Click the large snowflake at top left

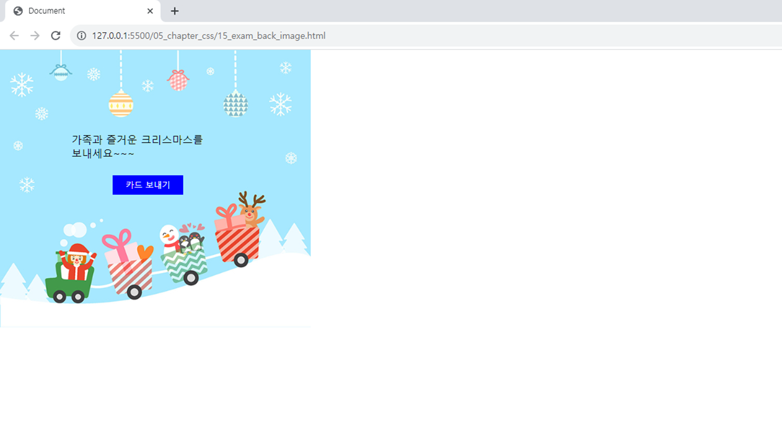coord(22,84)
